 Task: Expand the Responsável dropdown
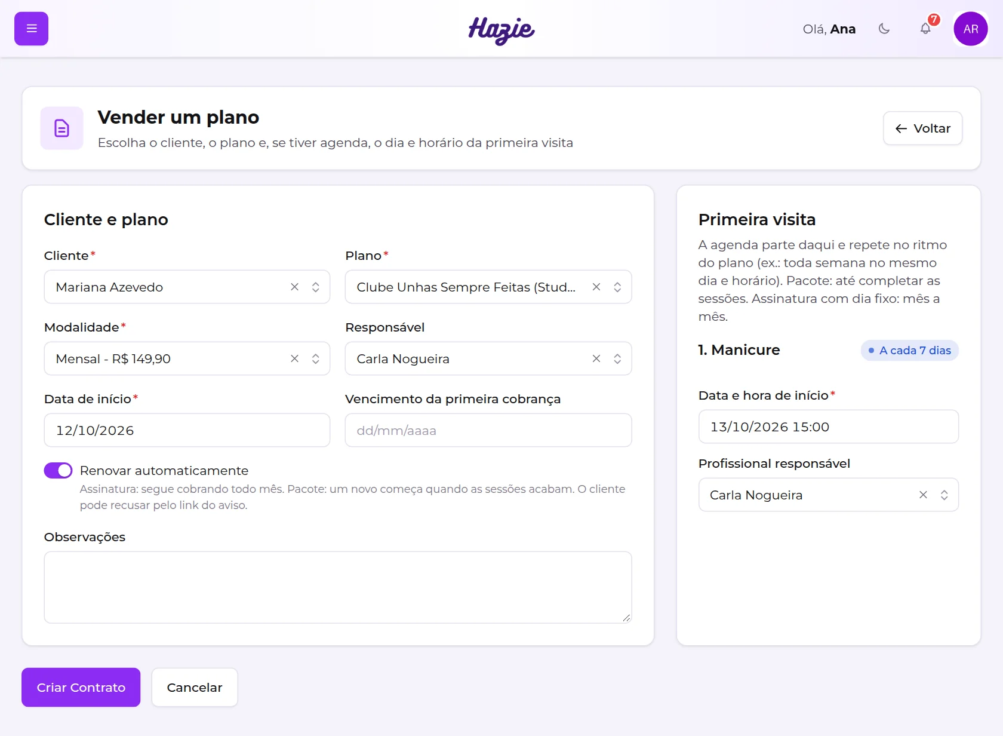coord(617,358)
